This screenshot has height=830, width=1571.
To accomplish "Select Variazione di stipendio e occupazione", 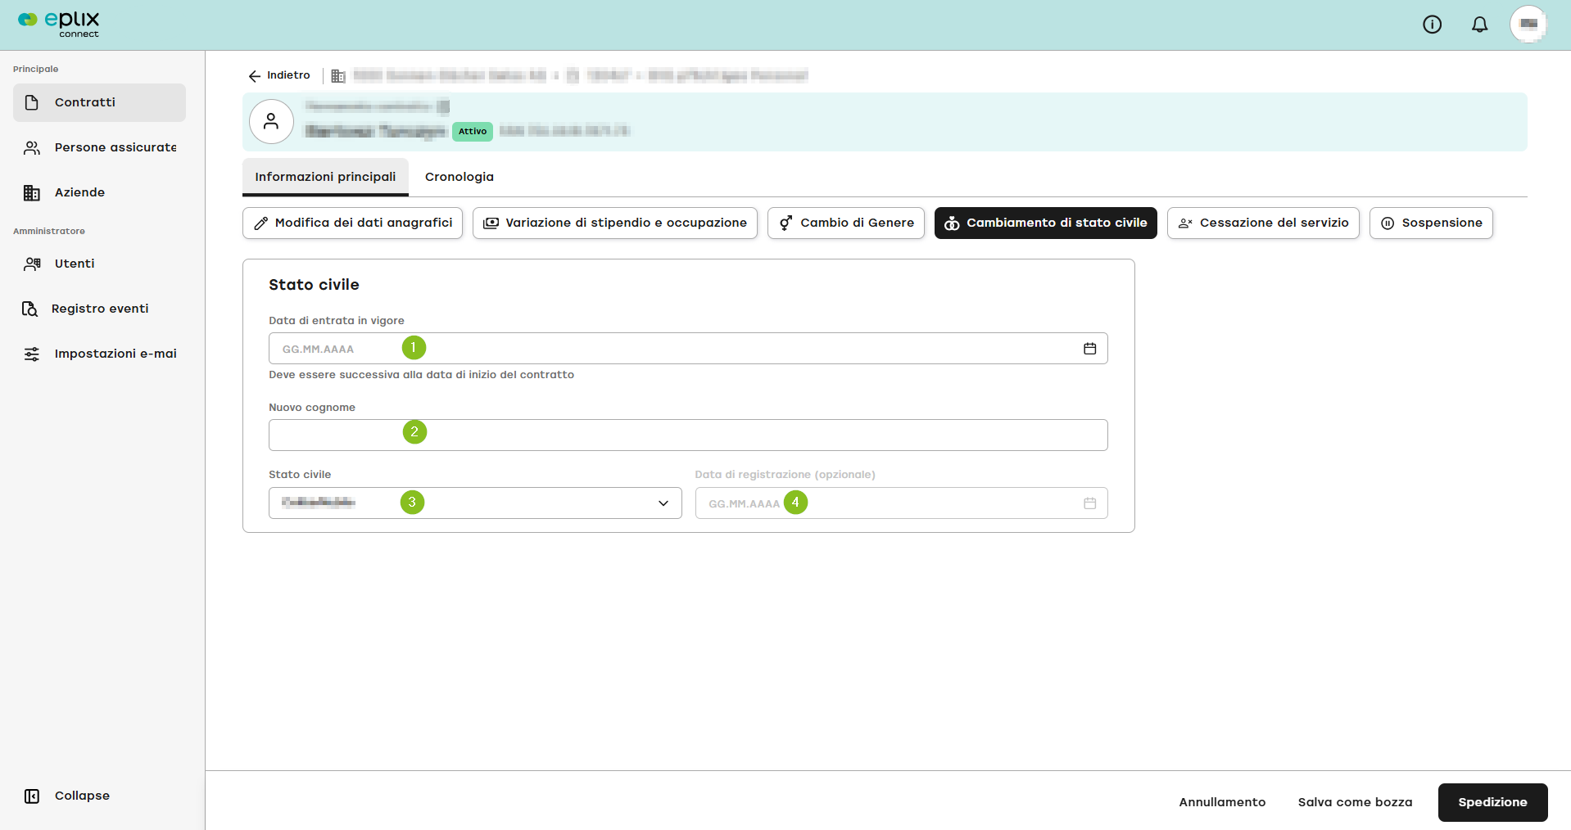I will point(615,223).
